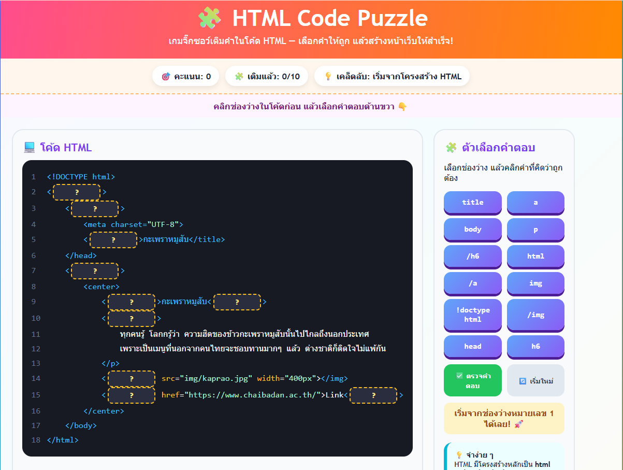Choose the "title" answer button
This screenshot has height=470, width=623.
tap(473, 203)
